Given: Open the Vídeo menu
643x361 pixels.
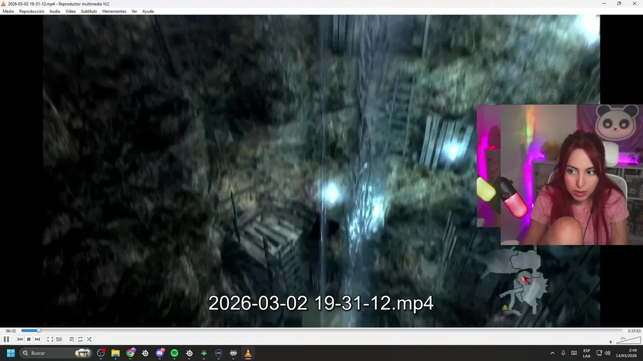Looking at the screenshot, I should [70, 11].
